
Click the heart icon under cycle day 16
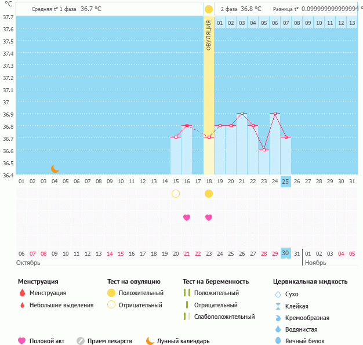[x=187, y=217]
